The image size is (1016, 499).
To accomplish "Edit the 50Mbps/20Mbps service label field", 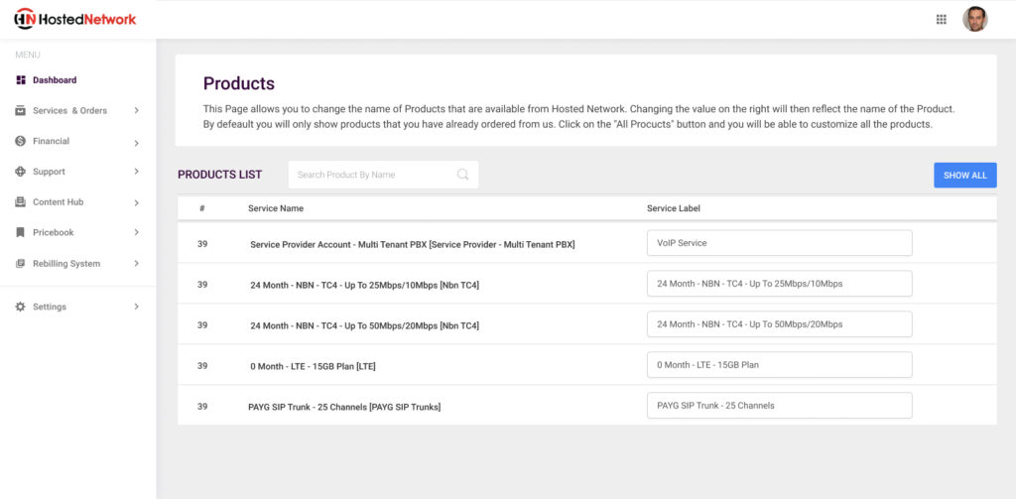I will (x=780, y=324).
